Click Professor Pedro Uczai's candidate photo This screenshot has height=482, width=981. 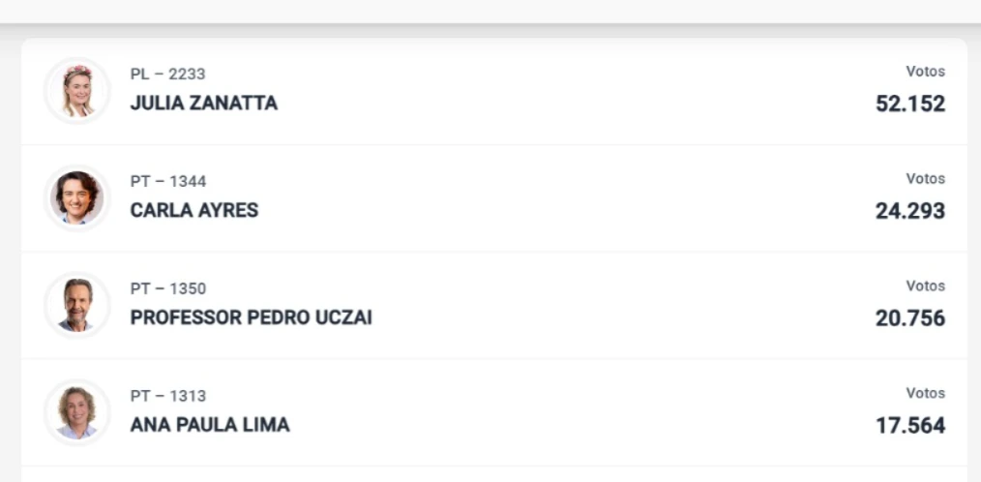tap(77, 305)
